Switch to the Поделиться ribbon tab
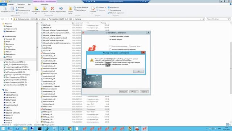Image resolution: width=232 pixels, height=131 pixels. point(21,4)
